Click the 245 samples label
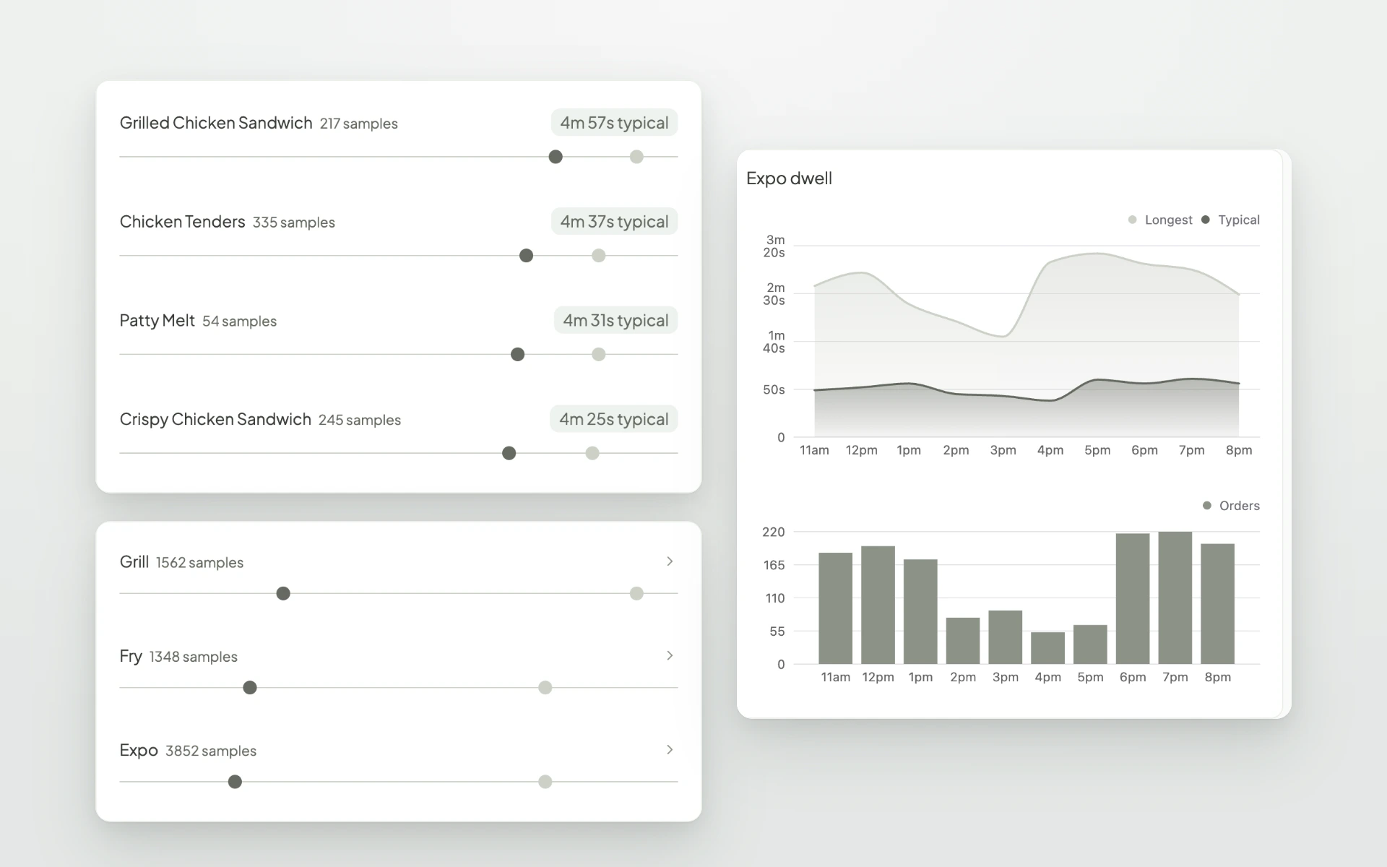1387x867 pixels. point(360,420)
